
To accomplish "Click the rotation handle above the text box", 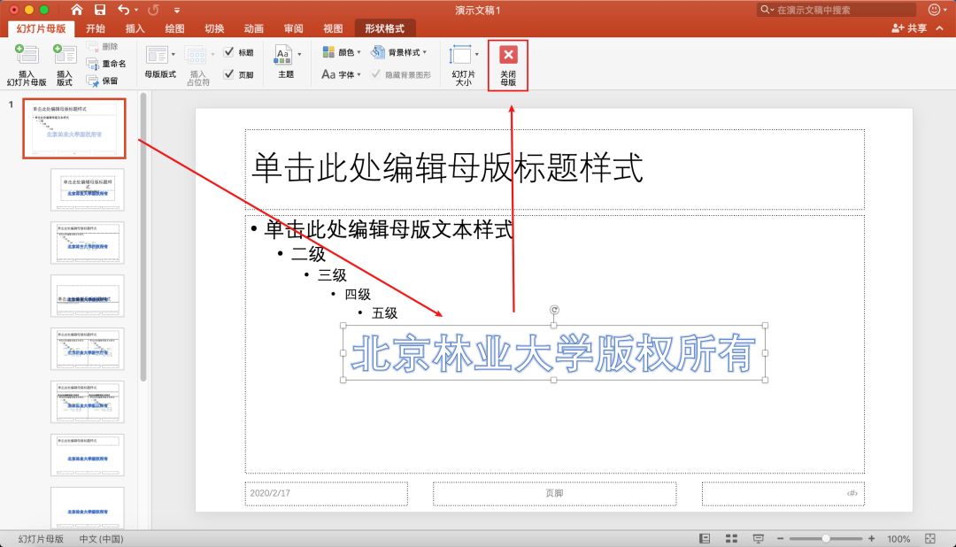I will pyautogui.click(x=554, y=310).
